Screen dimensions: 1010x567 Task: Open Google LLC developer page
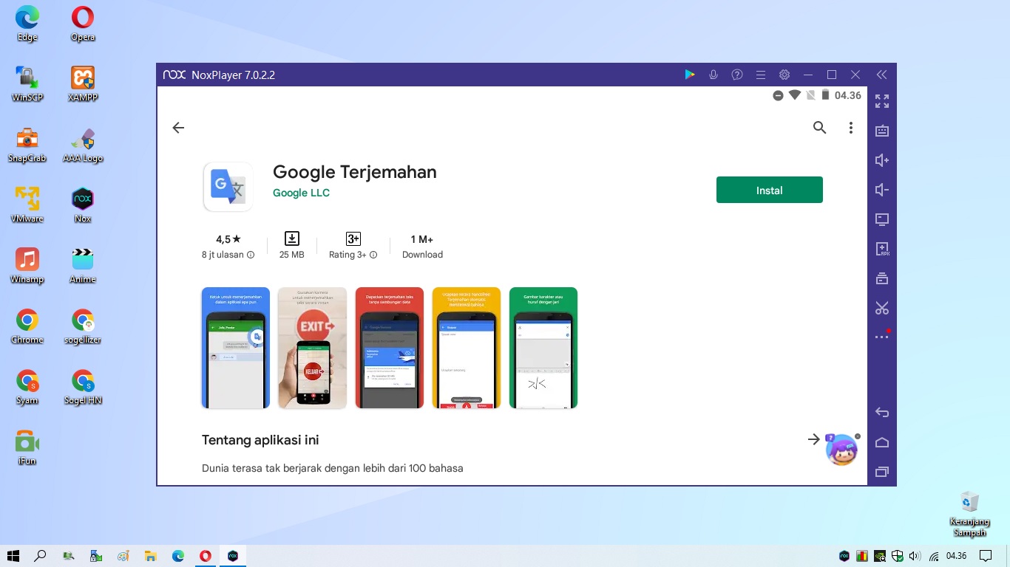coord(301,193)
